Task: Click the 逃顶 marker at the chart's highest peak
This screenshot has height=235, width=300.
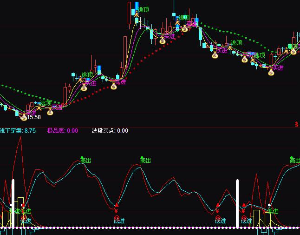Action: (x=142, y=9)
